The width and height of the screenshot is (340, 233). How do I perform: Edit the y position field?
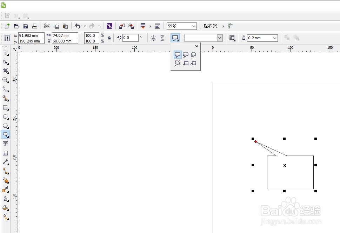pos(31,41)
